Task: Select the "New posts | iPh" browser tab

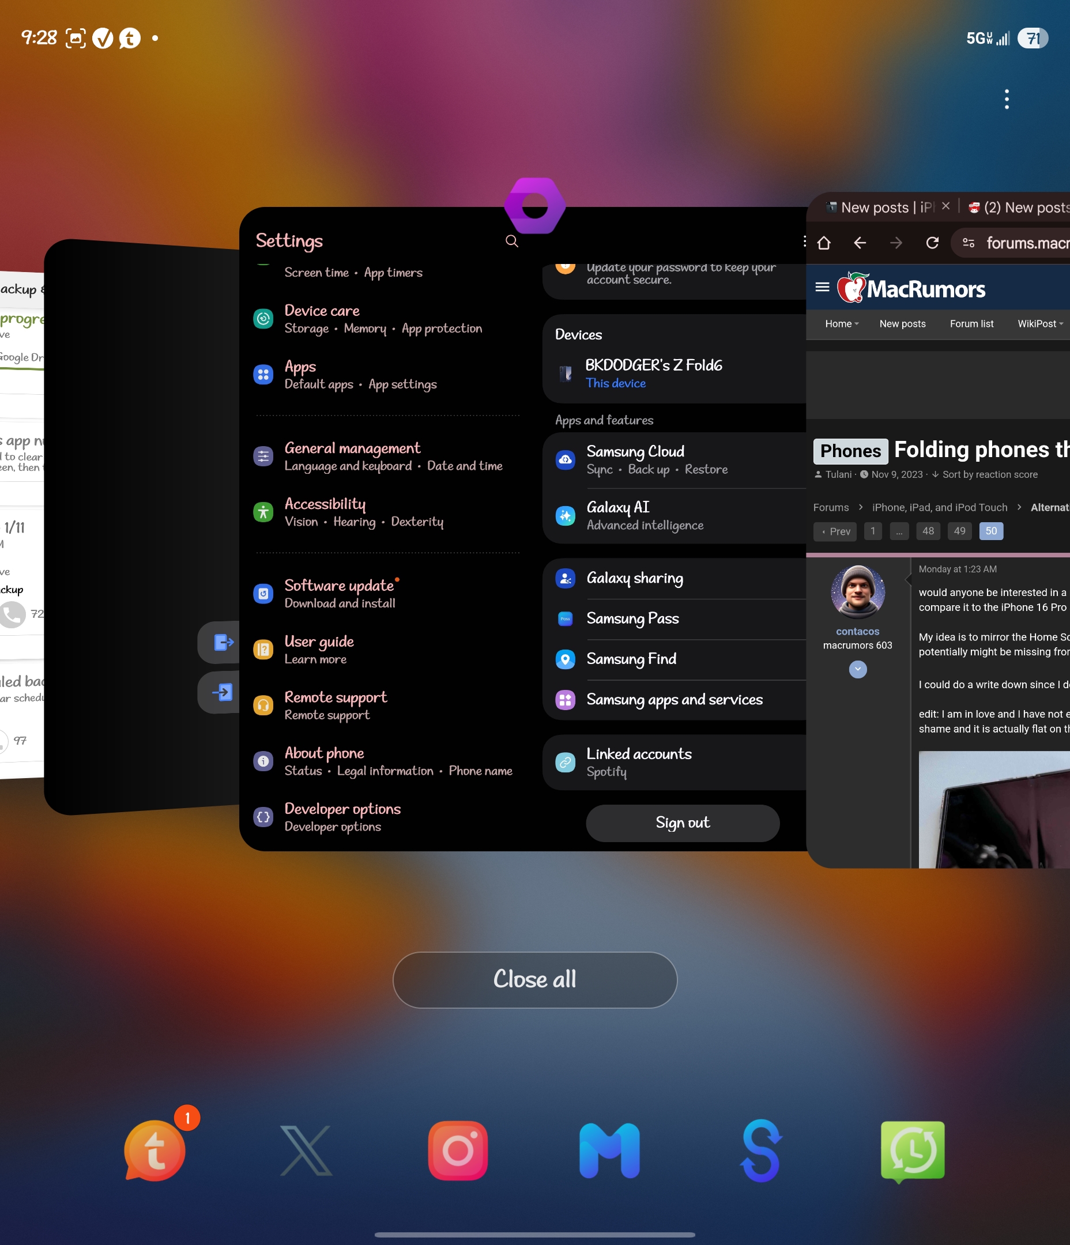Action: tap(880, 207)
